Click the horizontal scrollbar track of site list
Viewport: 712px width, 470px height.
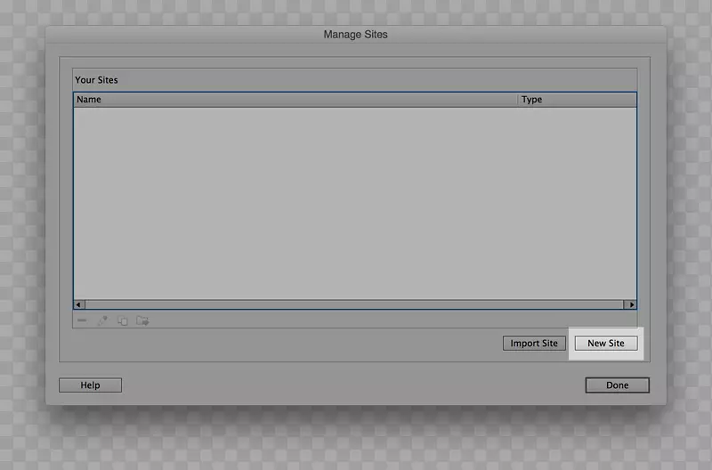click(354, 304)
